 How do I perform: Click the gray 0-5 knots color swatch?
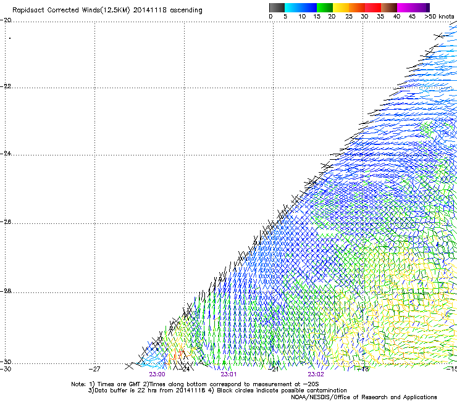(277, 7)
